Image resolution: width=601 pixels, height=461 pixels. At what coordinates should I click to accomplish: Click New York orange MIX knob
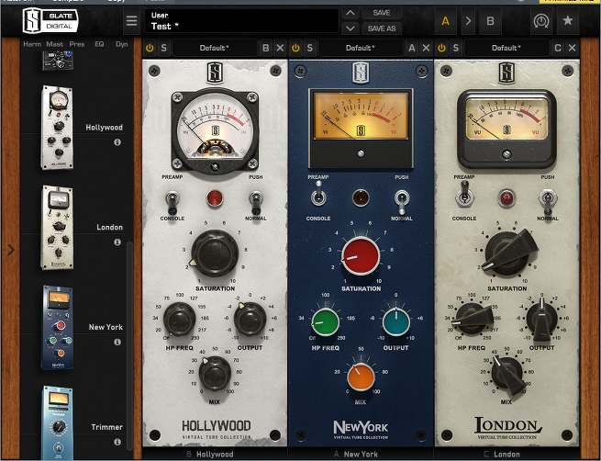point(361,377)
